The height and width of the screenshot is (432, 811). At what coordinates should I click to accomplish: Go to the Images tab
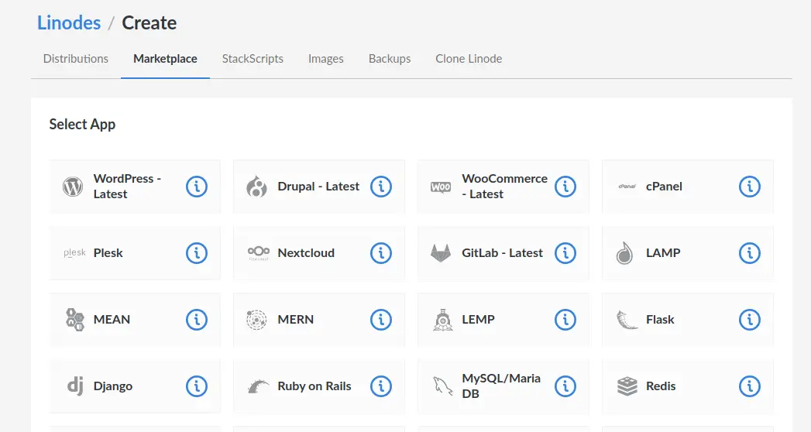(x=326, y=59)
